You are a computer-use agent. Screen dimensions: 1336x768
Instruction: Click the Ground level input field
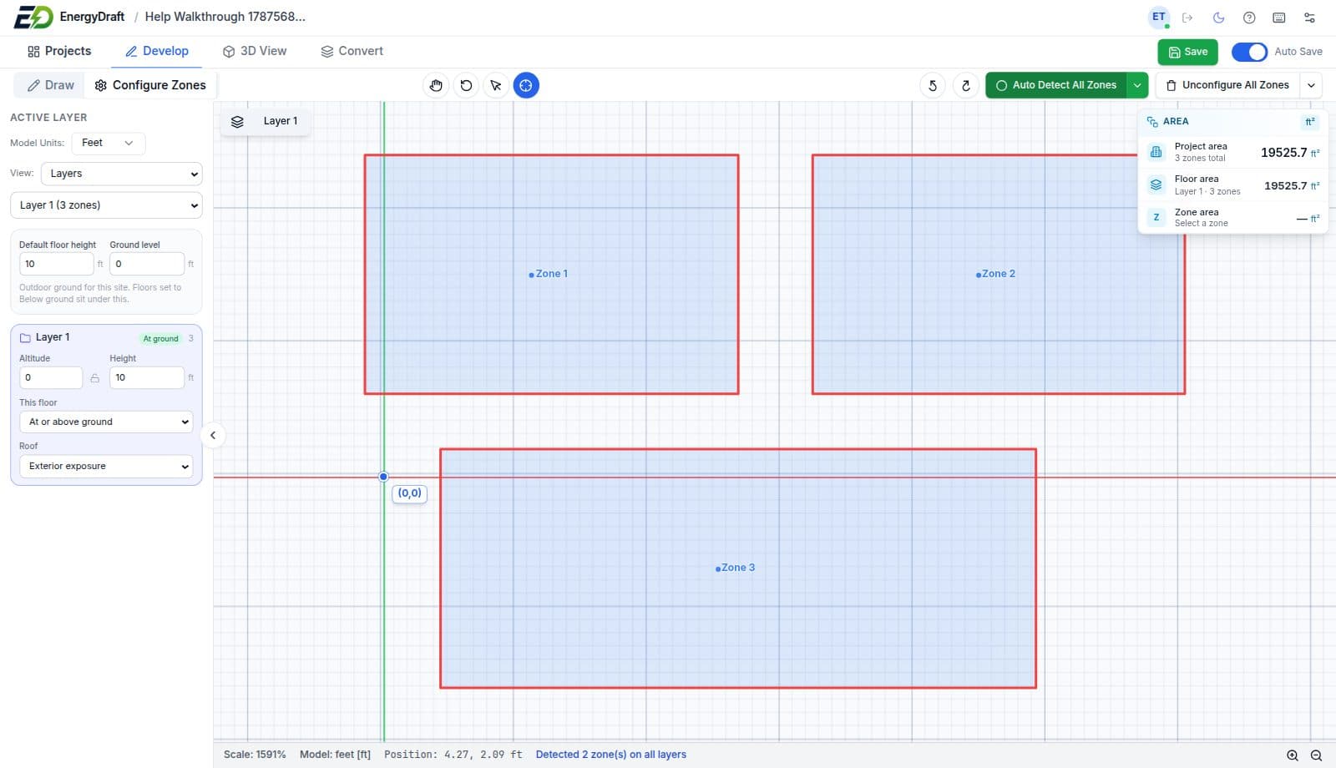point(146,264)
